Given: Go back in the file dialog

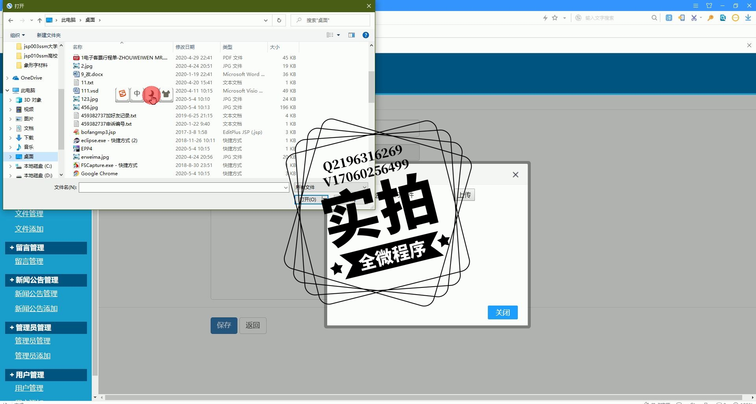Looking at the screenshot, I should click(x=11, y=20).
